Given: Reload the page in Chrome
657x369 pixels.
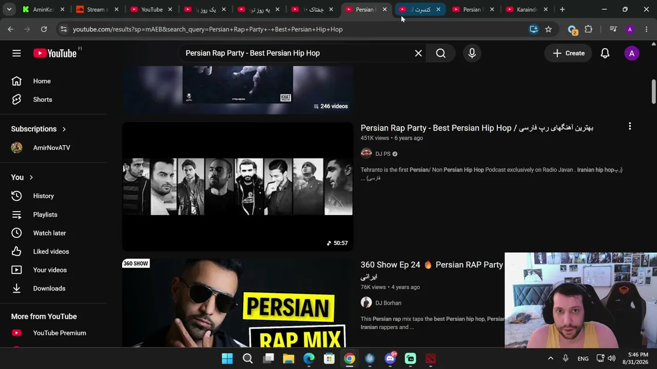Looking at the screenshot, I should pos(44,29).
